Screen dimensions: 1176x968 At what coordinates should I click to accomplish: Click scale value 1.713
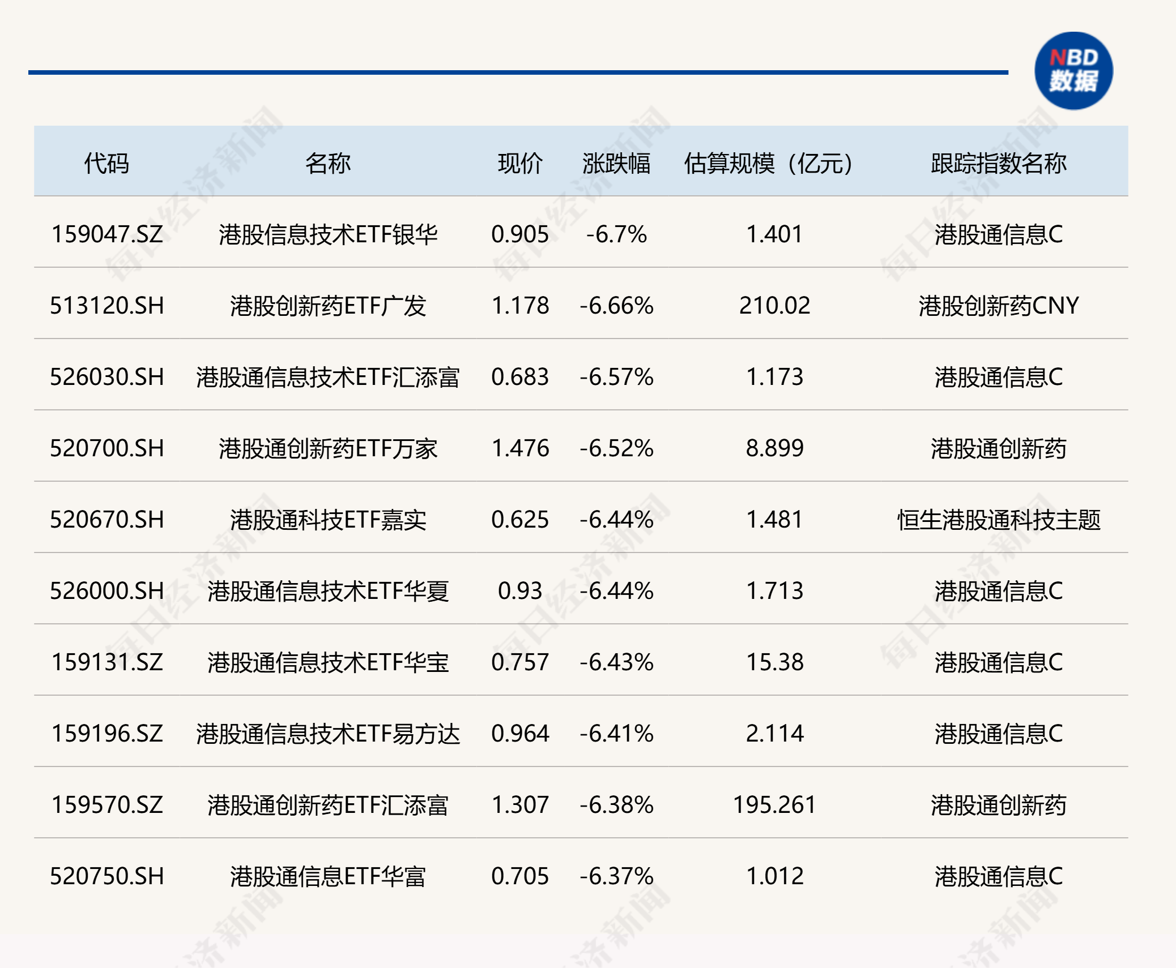pos(774,591)
